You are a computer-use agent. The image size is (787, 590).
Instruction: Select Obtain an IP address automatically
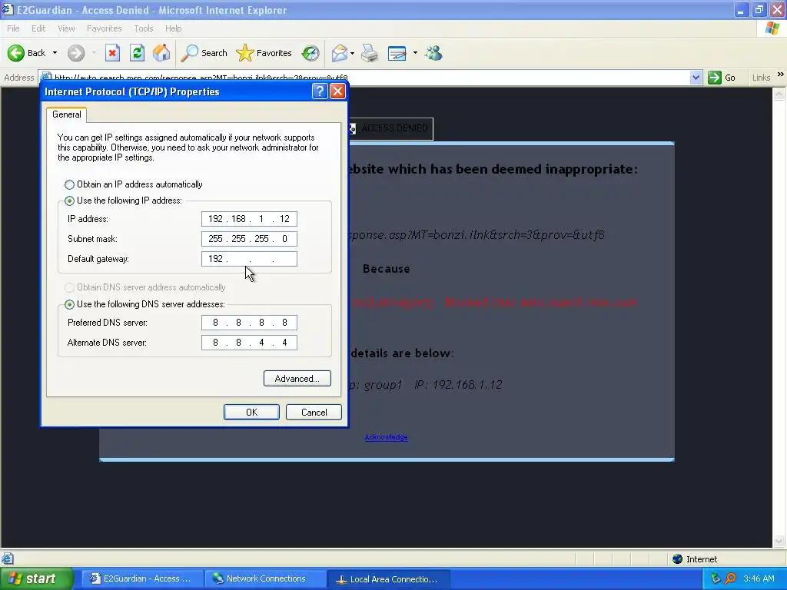[69, 184]
